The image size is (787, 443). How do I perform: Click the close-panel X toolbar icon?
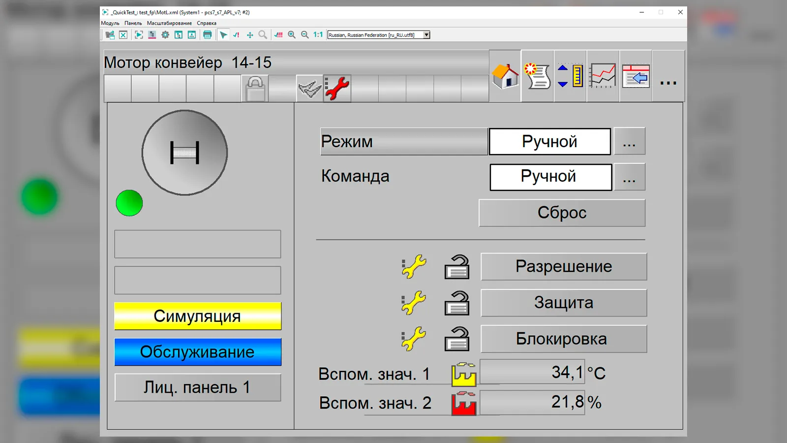(x=123, y=35)
